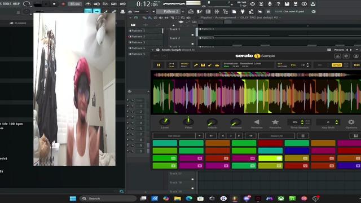Add new pattern with plus button
Screen dimensions: 361x203
click(183, 11)
